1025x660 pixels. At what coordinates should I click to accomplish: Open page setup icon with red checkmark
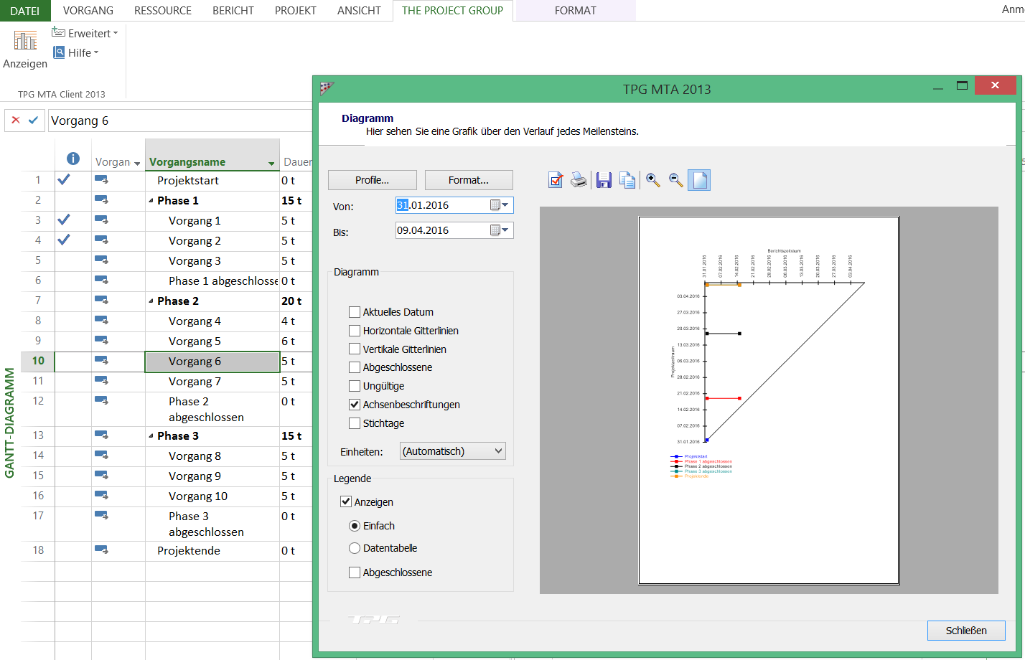pos(556,180)
